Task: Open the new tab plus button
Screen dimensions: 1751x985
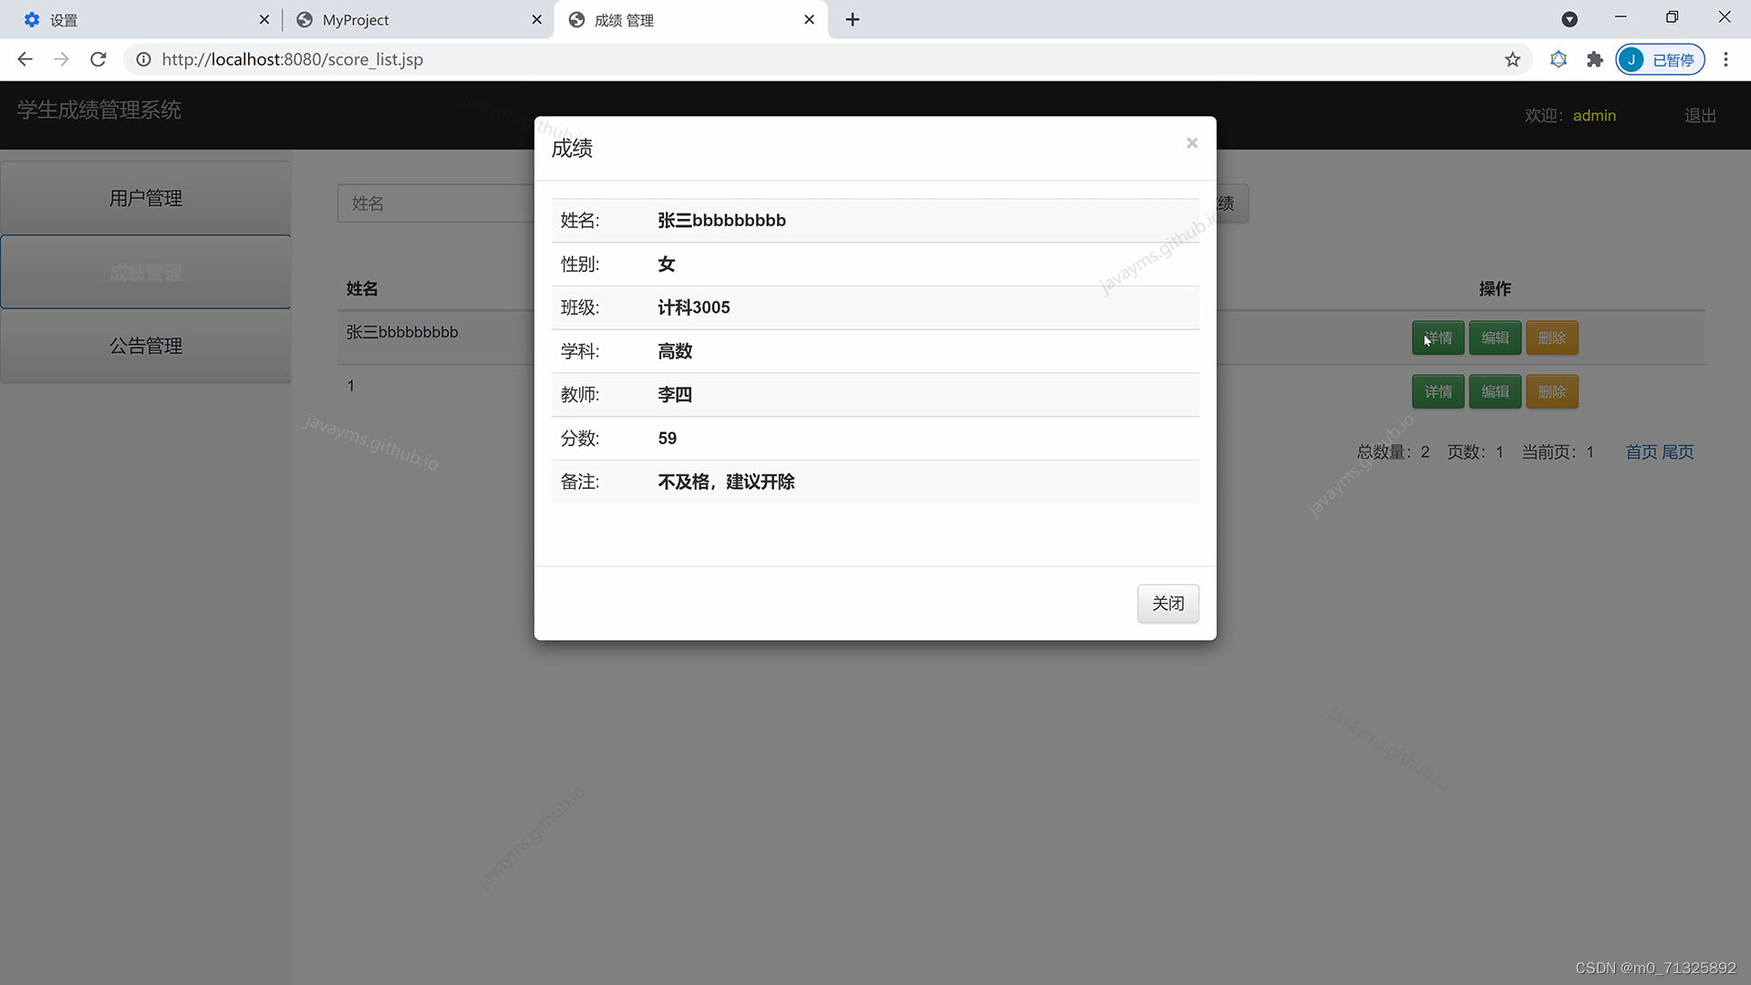Action: click(x=853, y=19)
